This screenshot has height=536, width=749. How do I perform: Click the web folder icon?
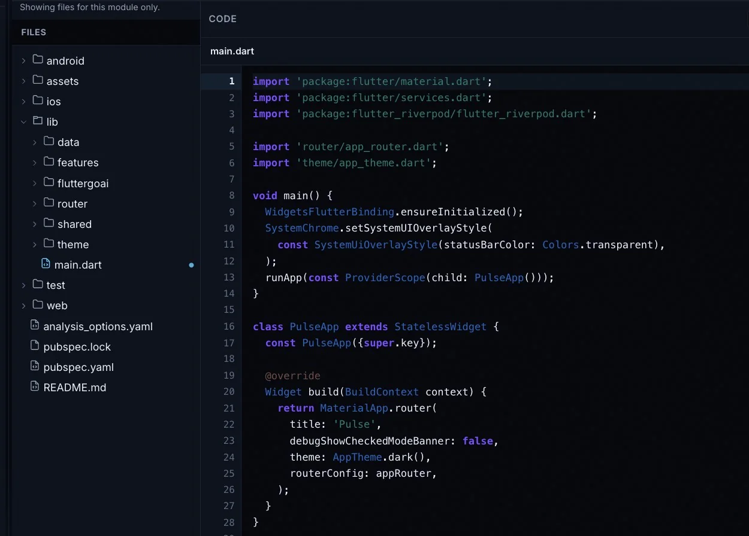38,304
